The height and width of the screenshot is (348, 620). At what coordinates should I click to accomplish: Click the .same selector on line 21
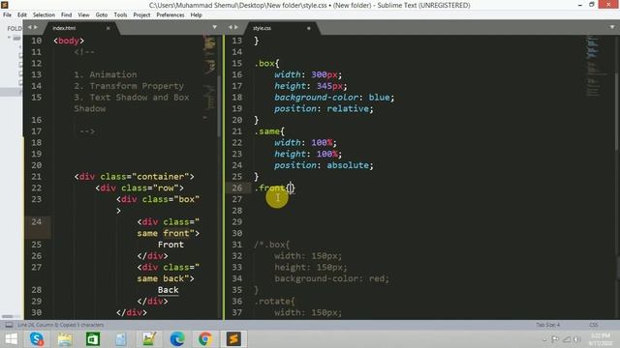[267, 131]
